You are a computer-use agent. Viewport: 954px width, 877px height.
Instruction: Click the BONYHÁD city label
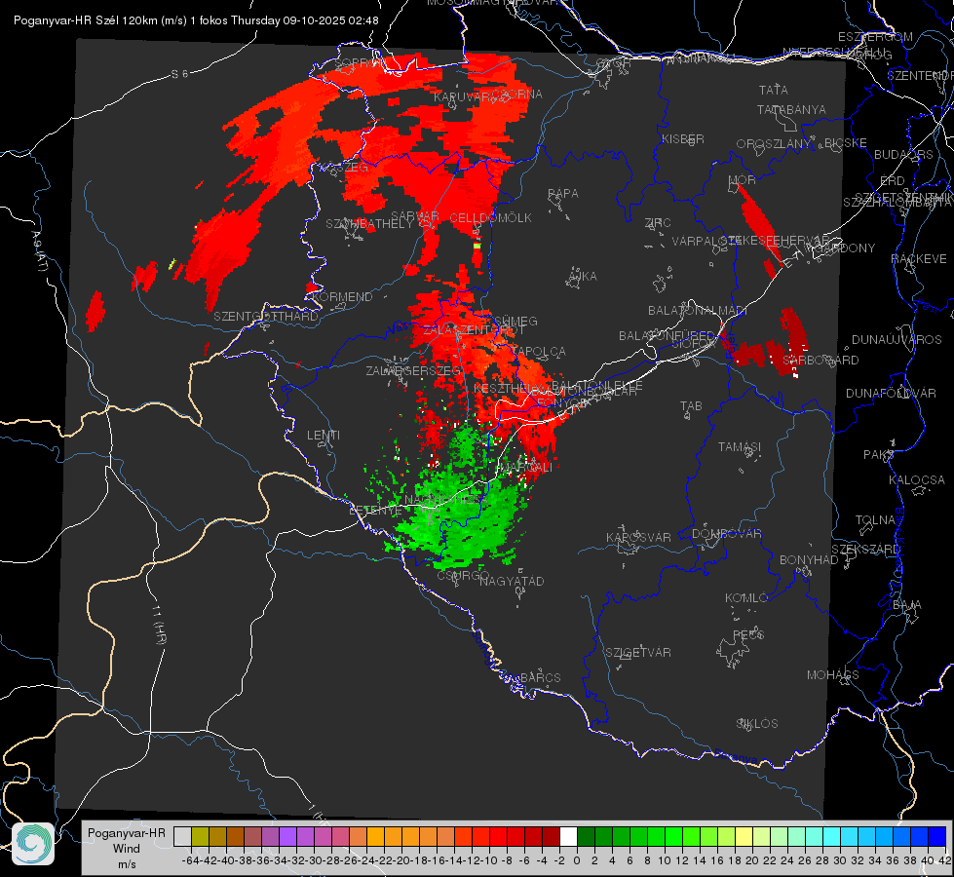coord(809,560)
